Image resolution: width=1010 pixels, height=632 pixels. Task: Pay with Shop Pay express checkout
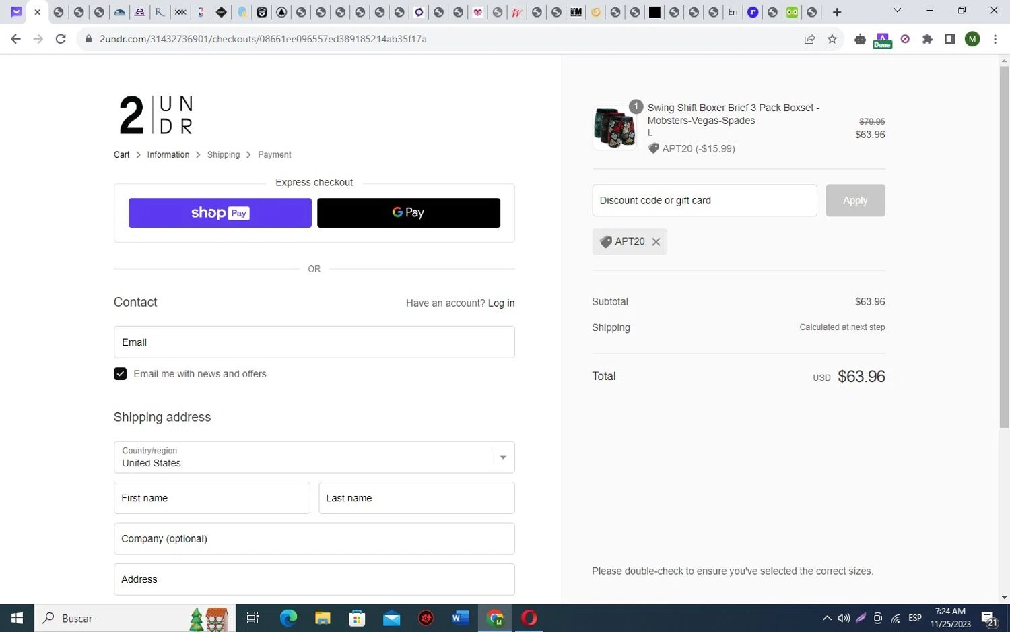(220, 213)
